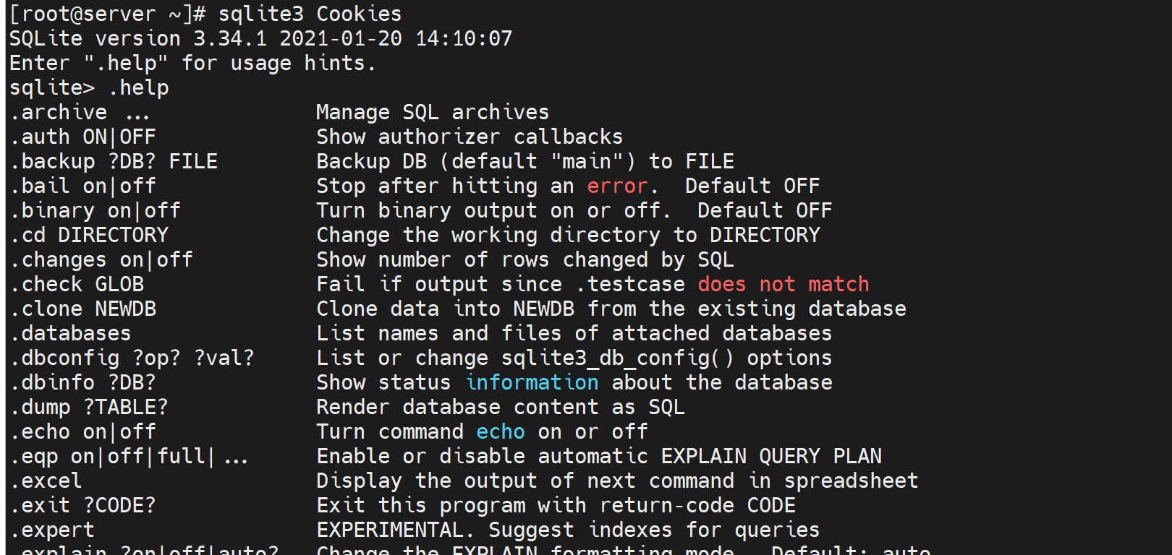Click the red 'does not match' text
Image resolution: width=1172 pixels, height=555 pixels.
click(783, 285)
